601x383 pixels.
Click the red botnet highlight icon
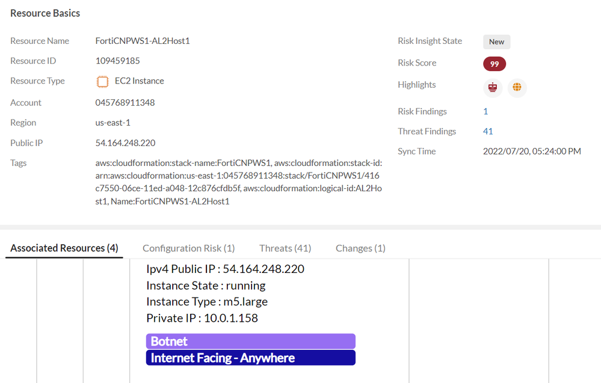pos(493,88)
